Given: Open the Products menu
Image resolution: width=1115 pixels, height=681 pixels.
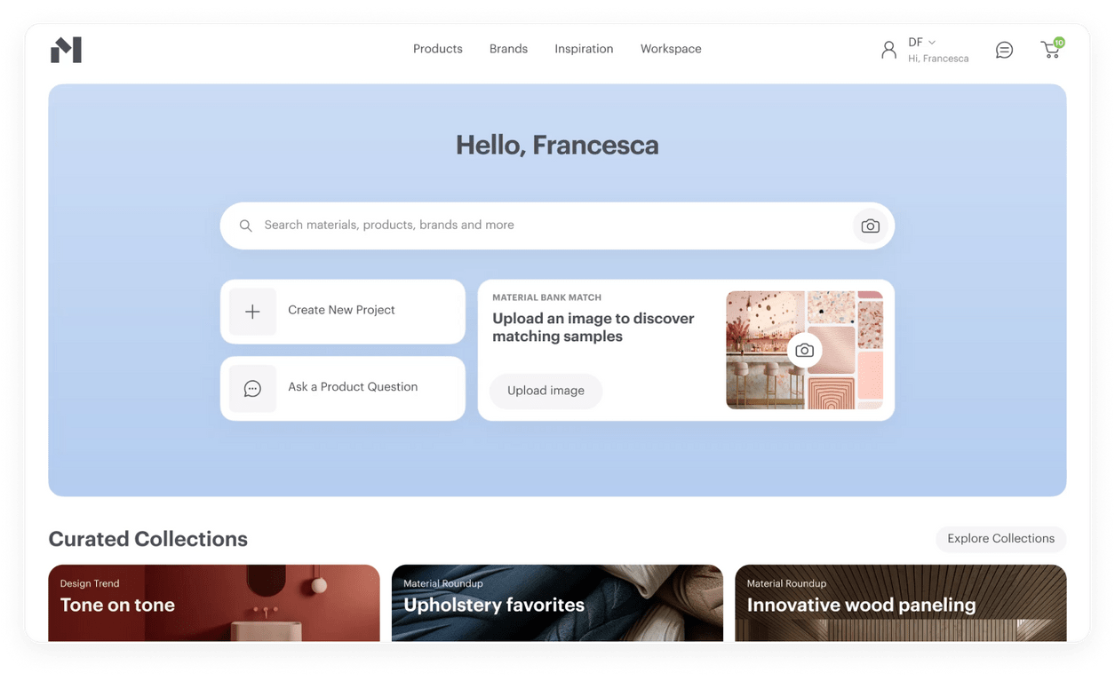Looking at the screenshot, I should (x=437, y=49).
